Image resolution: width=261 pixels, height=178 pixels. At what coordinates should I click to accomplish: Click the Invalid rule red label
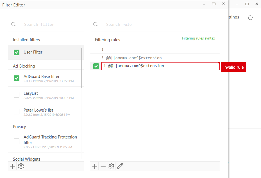[233, 67]
